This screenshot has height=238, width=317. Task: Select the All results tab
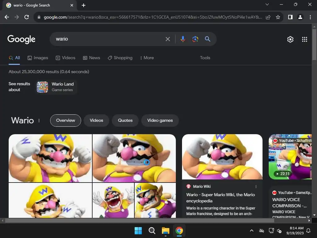pos(14,58)
